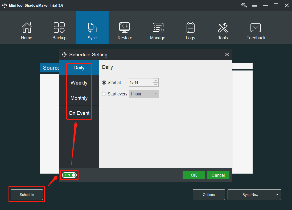Expand the '1 hour' interval dropdown
292x210 pixels.
(x=143, y=94)
